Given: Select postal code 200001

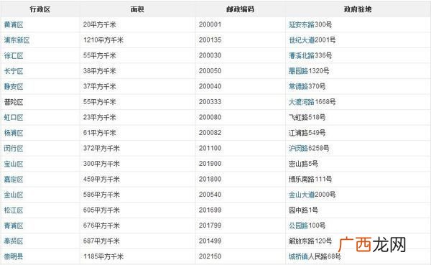Looking at the screenshot, I should coord(210,24).
